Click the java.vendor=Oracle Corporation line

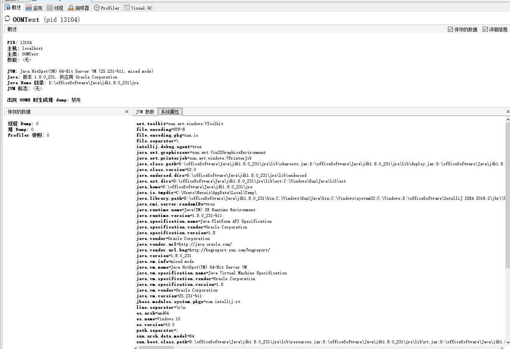[x=173, y=238]
